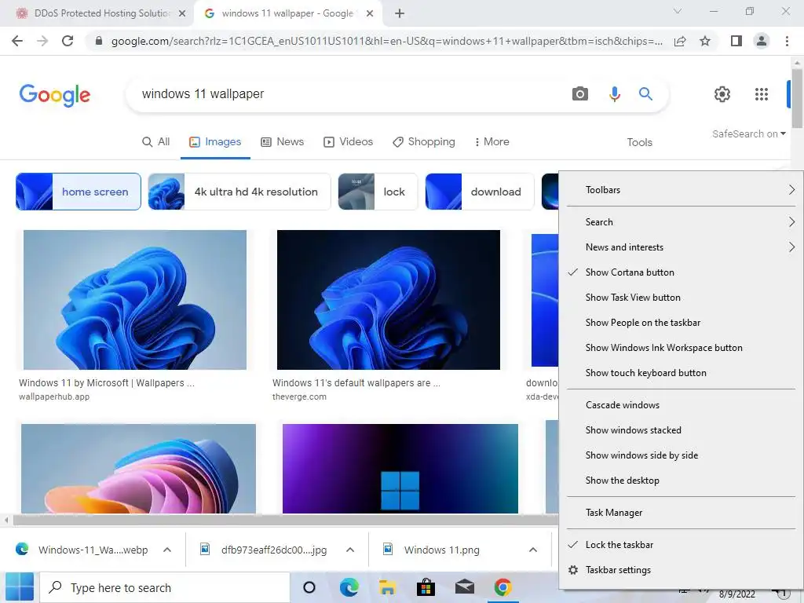
Task: Open Taskbar settings
Action: (x=681, y=570)
